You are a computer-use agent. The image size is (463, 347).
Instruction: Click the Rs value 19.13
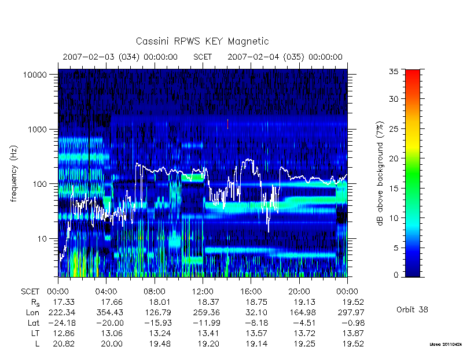click(304, 302)
